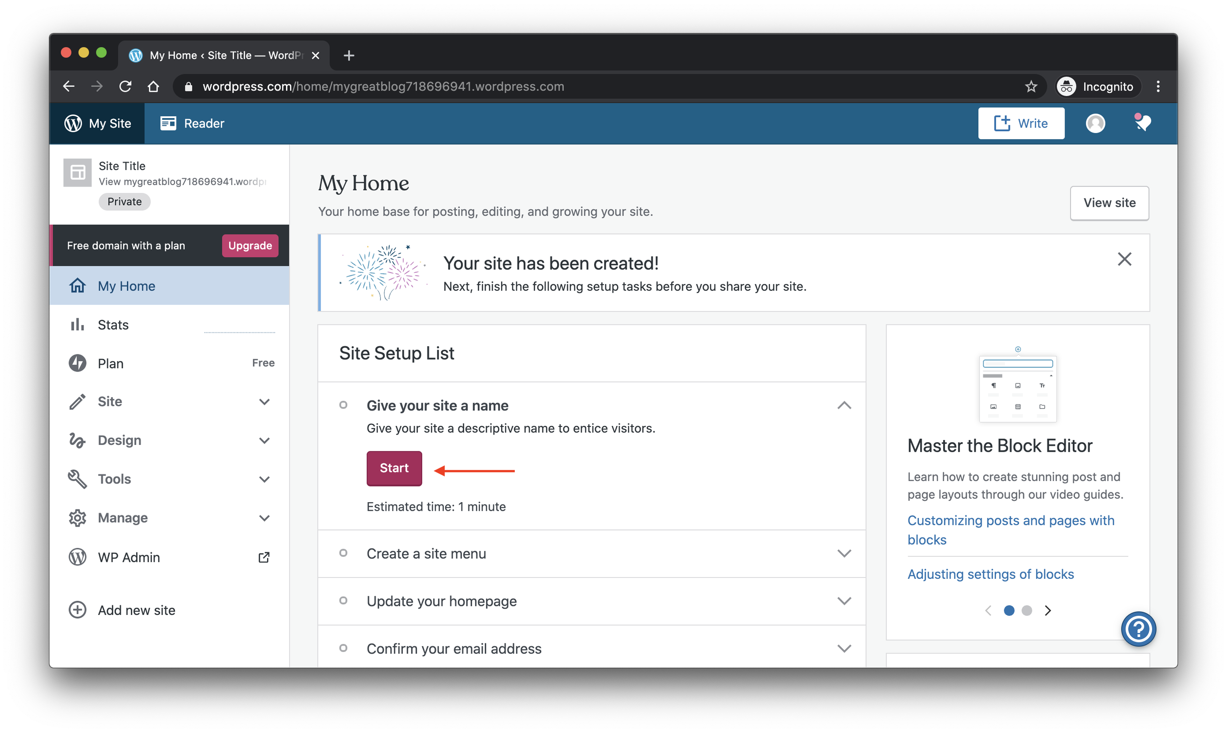Expand the Manage sidebar submenu chevron

coord(264,518)
